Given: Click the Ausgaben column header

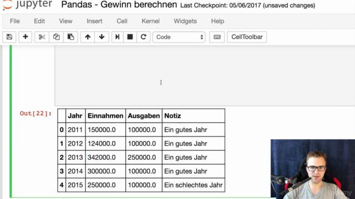Looking at the screenshot, I should 144,116.
